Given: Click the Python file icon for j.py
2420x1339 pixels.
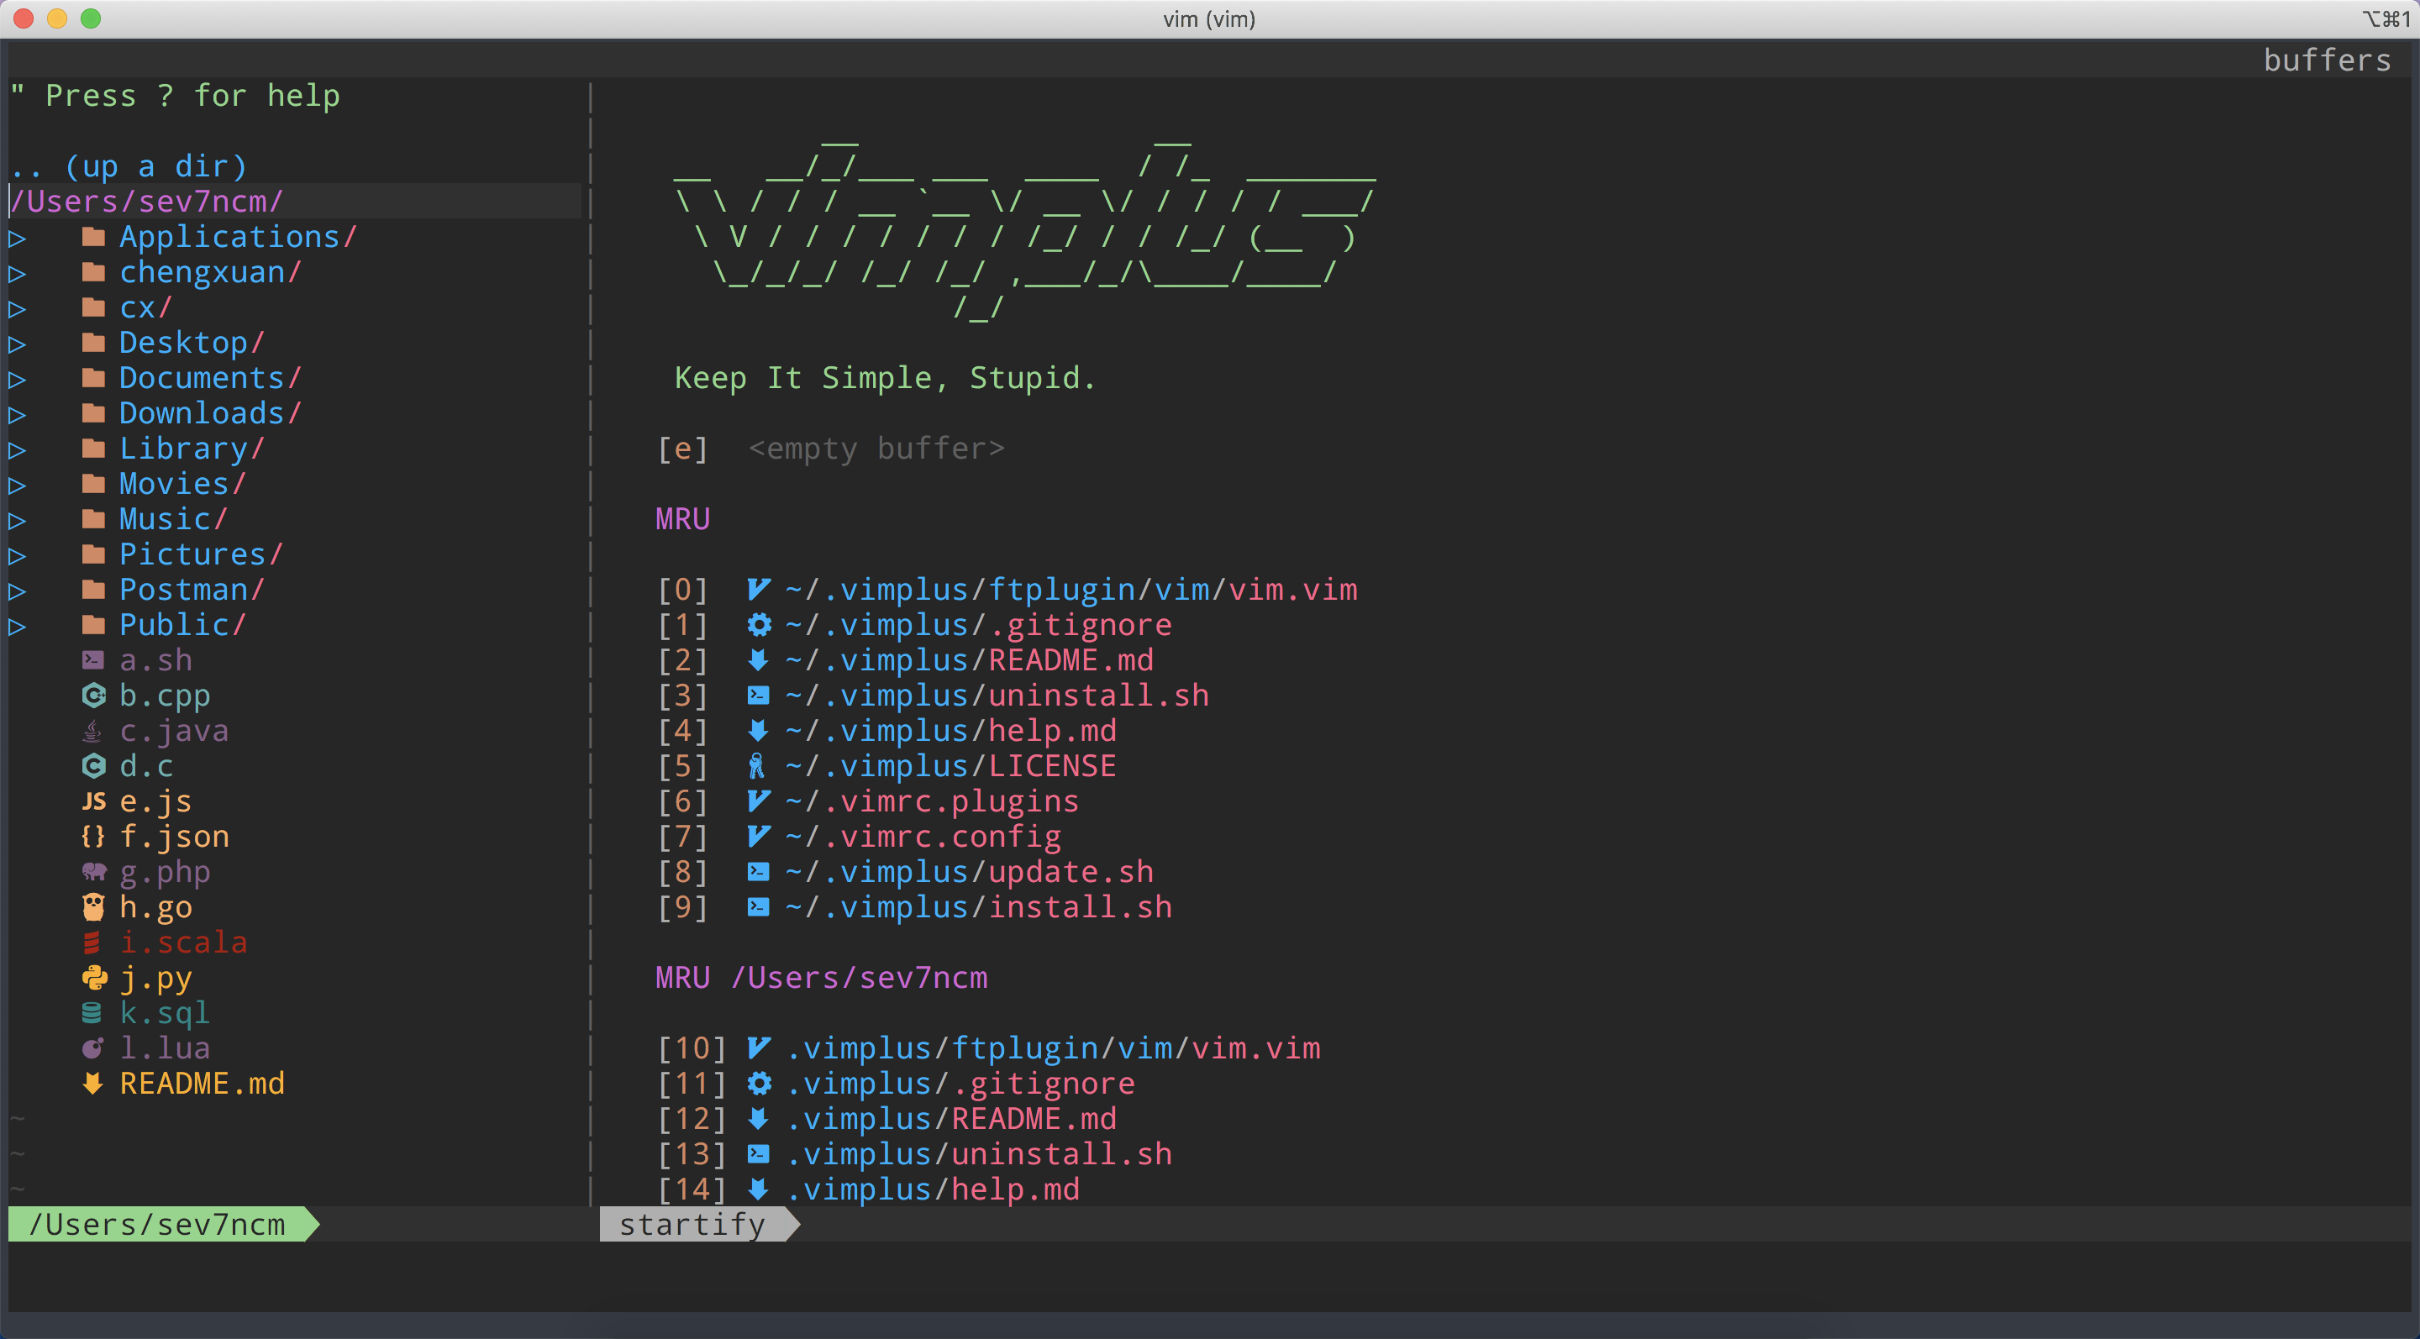Looking at the screenshot, I should [91, 978].
